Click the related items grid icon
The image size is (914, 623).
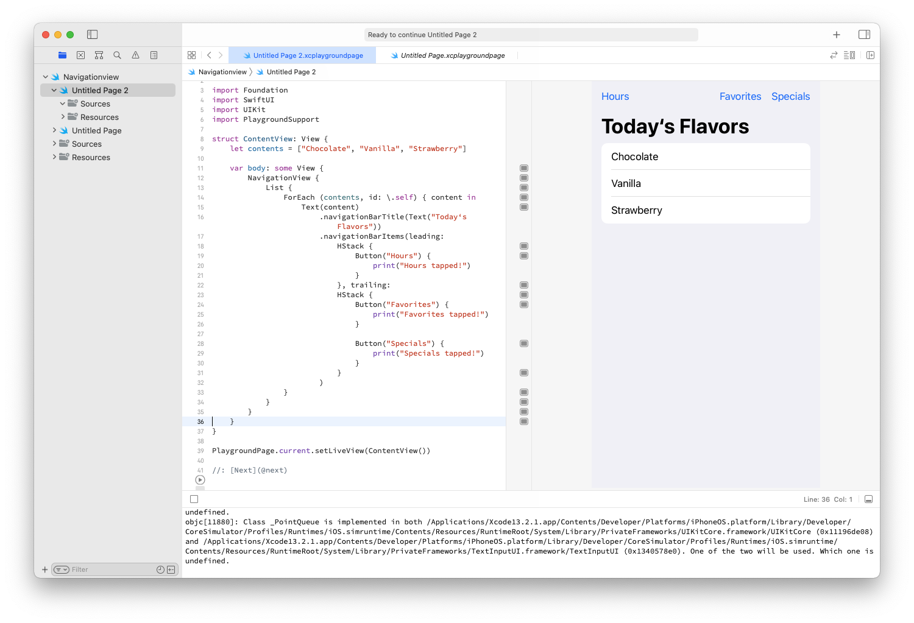(191, 55)
